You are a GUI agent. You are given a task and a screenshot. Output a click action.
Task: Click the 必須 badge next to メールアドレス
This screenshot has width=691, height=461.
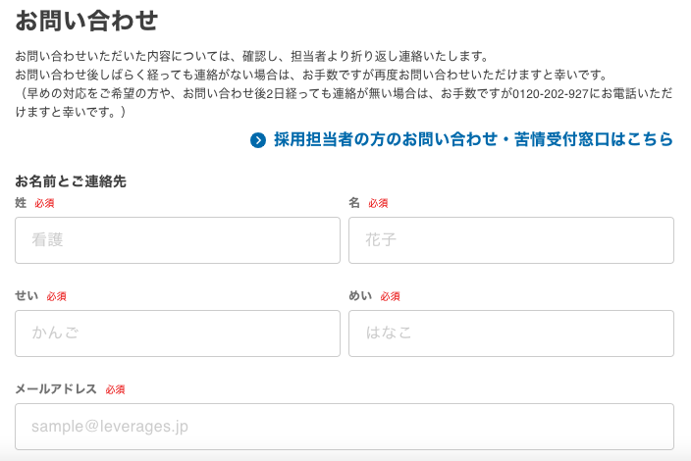pyautogui.click(x=116, y=389)
